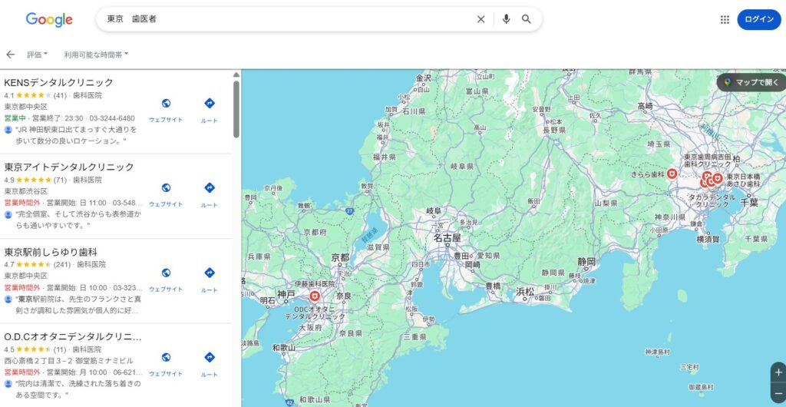Click the 東京都渋谷区 address text
The width and height of the screenshot is (786, 407).
click(25, 191)
